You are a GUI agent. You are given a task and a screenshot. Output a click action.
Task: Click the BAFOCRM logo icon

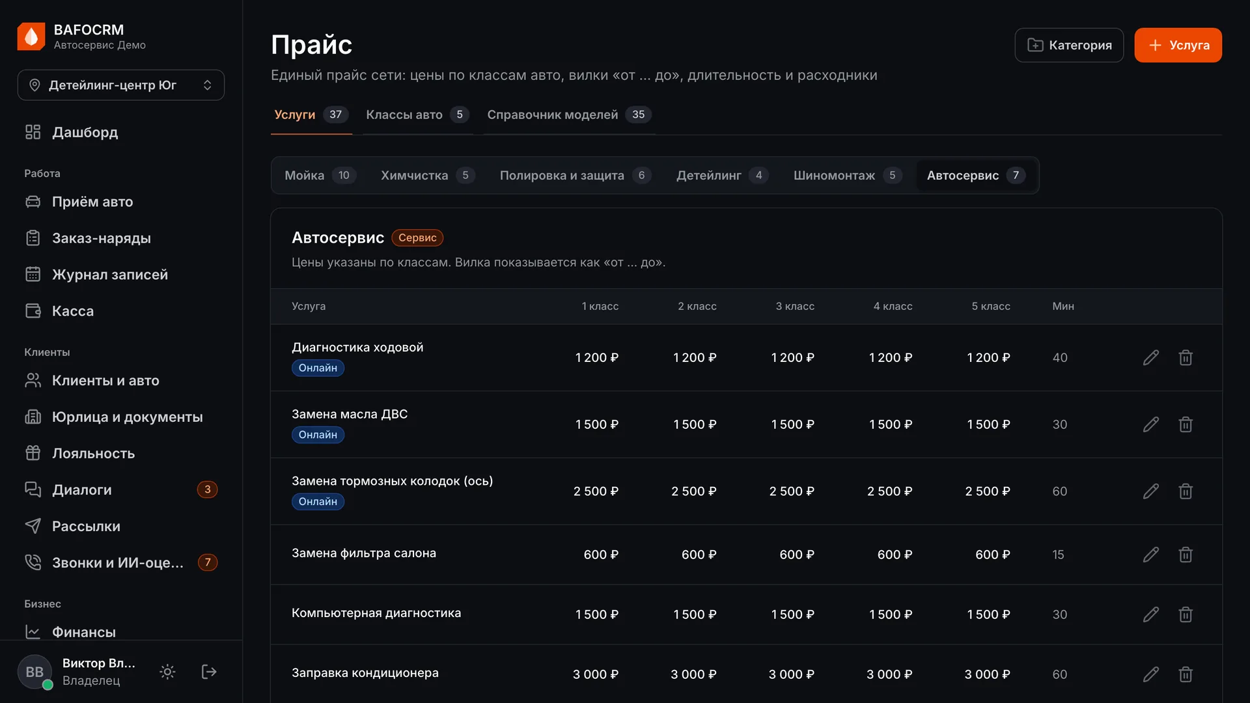pyautogui.click(x=31, y=36)
